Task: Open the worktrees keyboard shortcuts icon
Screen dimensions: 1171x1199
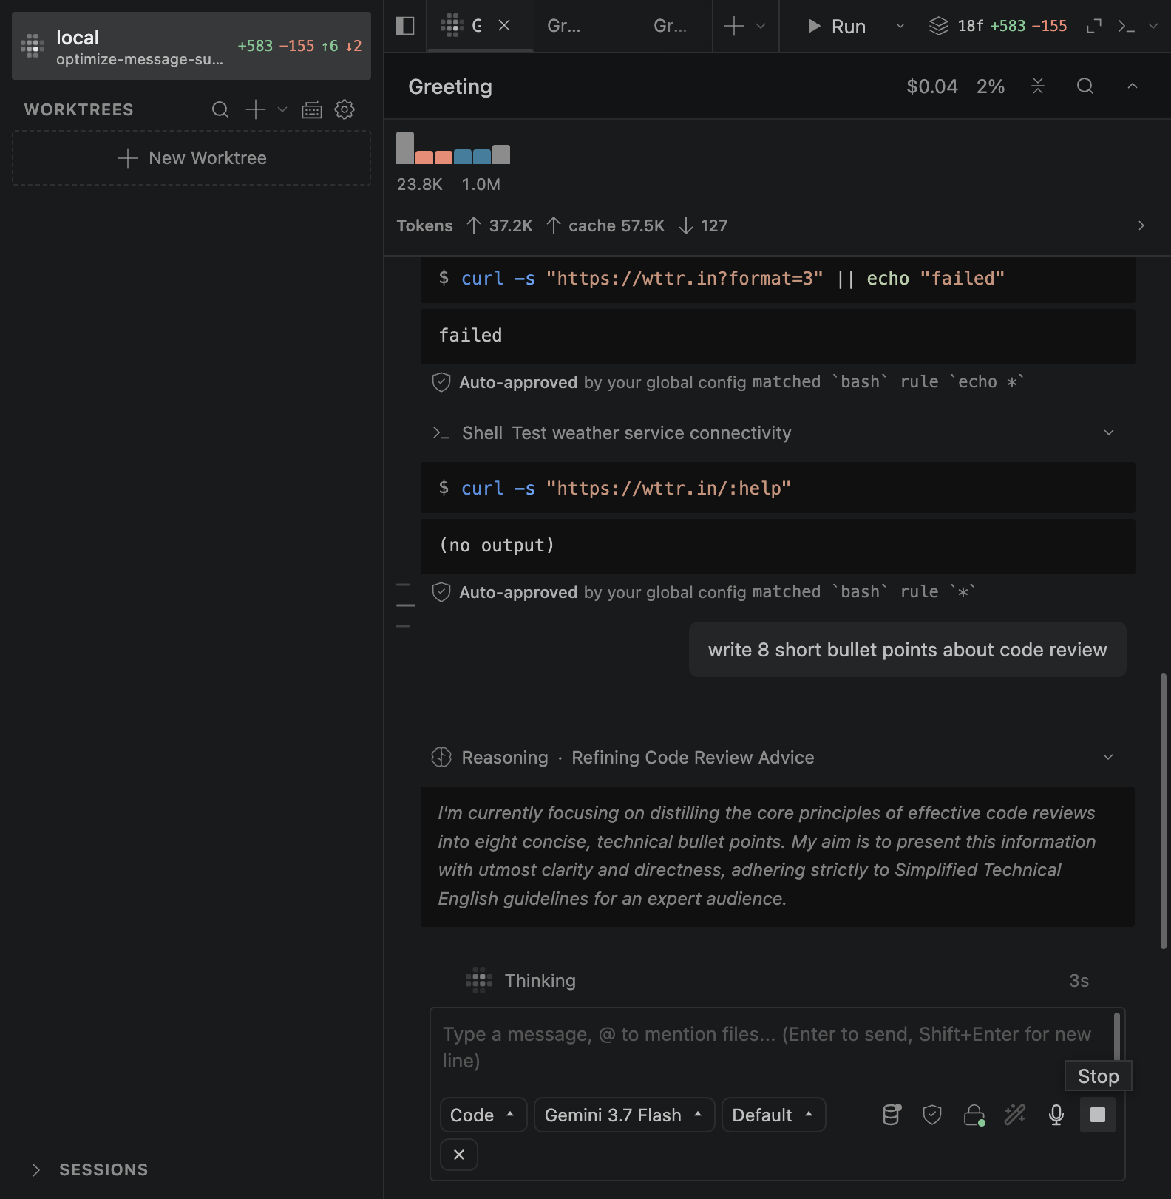Action: pos(312,109)
